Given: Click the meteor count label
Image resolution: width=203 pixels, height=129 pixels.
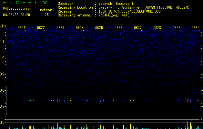Looking at the screenshot, I should tap(46, 10).
